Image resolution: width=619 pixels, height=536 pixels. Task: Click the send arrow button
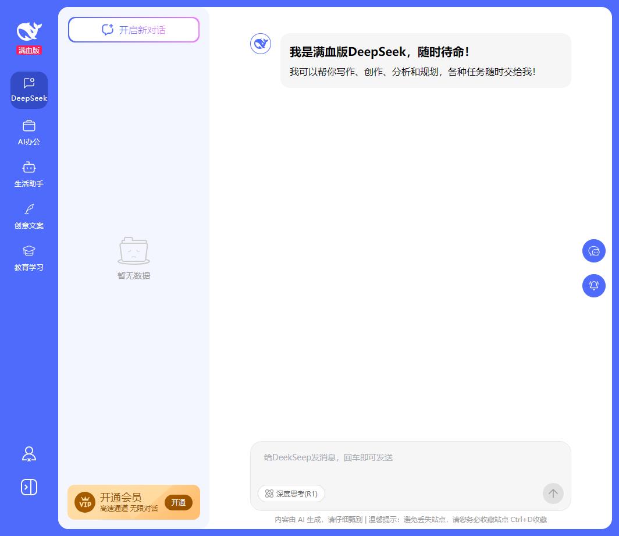pos(553,494)
